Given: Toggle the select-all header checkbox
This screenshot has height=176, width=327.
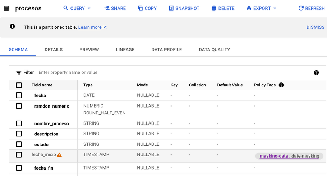Looking at the screenshot, I should point(19,85).
